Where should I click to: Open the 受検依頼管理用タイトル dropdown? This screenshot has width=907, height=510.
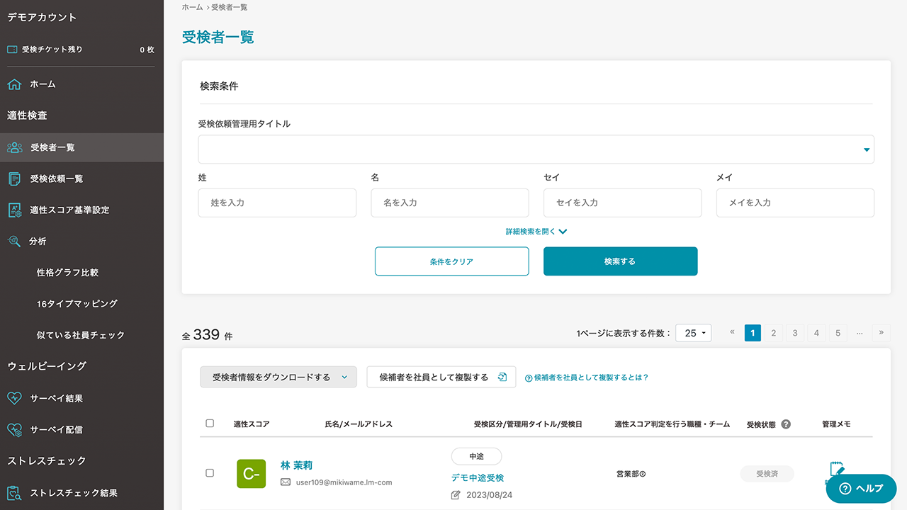point(536,149)
